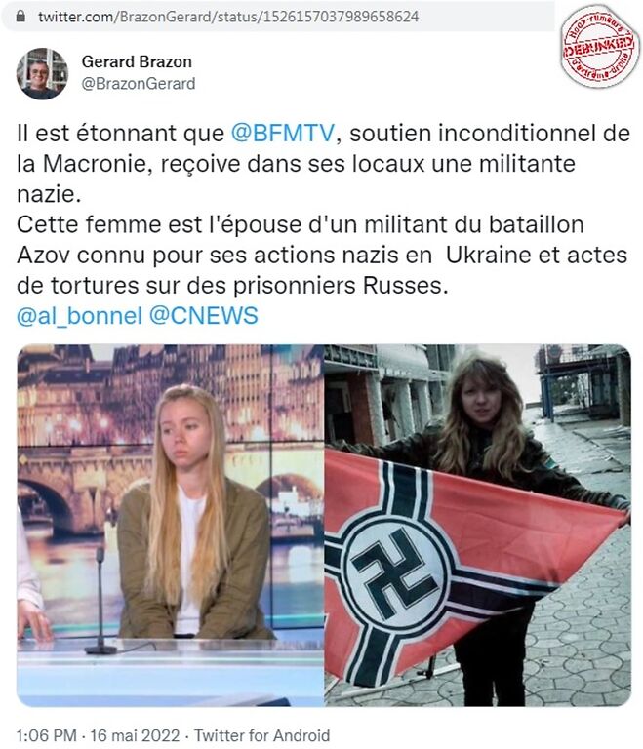Open the Gerard Brazon display name
The height and width of the screenshot is (749, 643).
click(137, 61)
